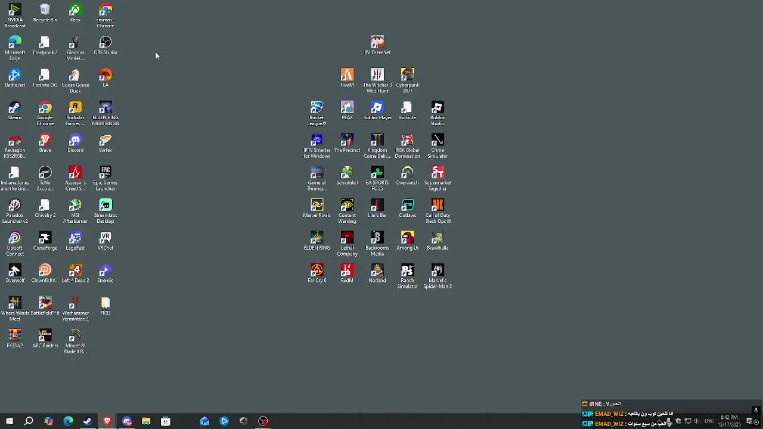Select the Far Cry 6 icon

pyautogui.click(x=317, y=273)
